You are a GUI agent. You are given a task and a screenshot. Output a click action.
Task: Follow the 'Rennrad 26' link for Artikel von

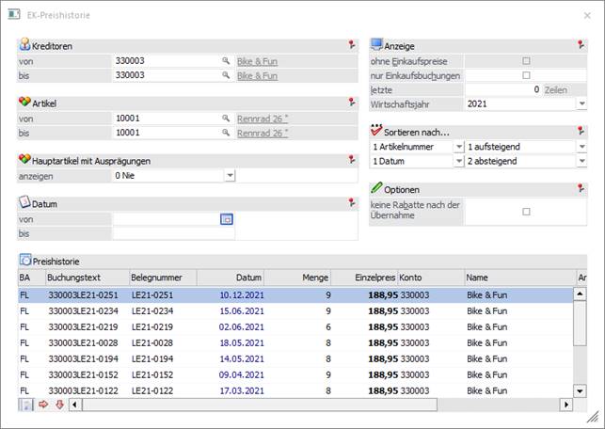pos(261,119)
